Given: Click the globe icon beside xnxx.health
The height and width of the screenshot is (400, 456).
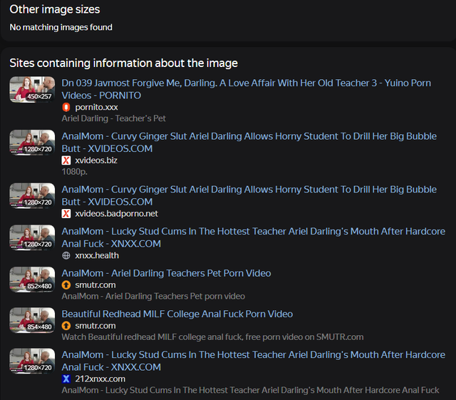Looking at the screenshot, I should click(x=66, y=255).
